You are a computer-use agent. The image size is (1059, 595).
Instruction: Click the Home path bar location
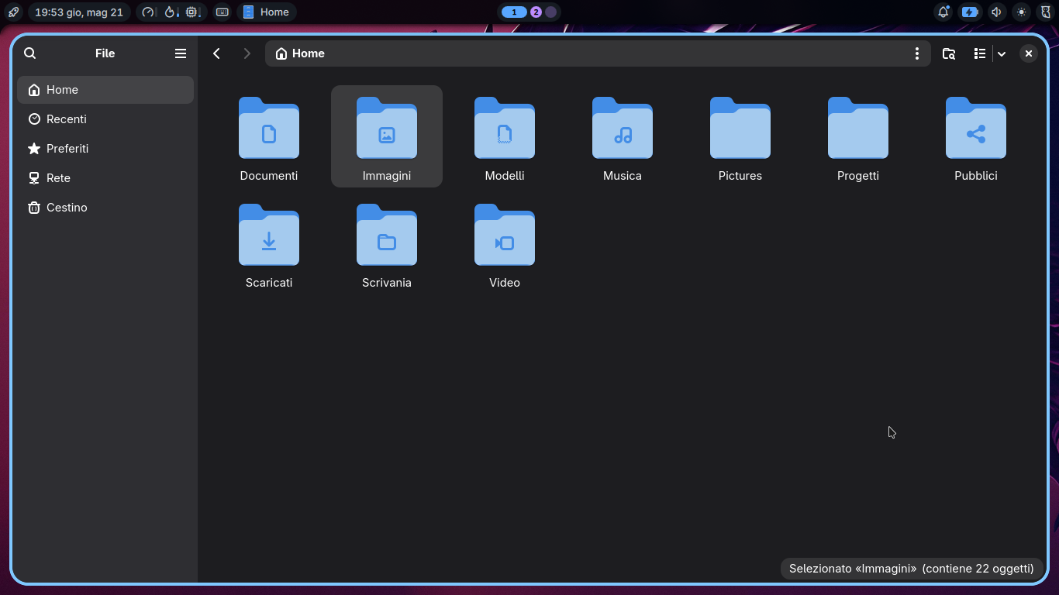click(300, 53)
